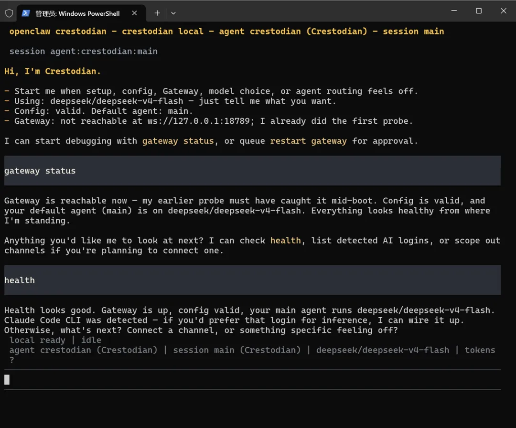Viewport: 516px width, 428px height.
Task: Click 'tokens' in the status line
Action: [x=480, y=350]
